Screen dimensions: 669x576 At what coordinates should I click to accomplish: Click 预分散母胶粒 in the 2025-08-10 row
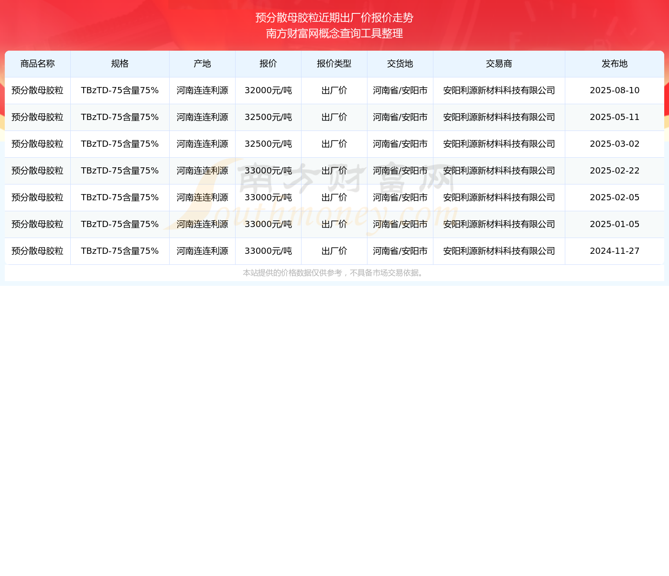tap(38, 90)
